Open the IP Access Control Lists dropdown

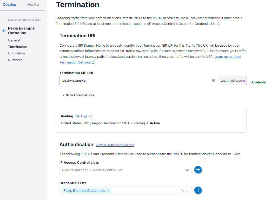tap(125, 170)
